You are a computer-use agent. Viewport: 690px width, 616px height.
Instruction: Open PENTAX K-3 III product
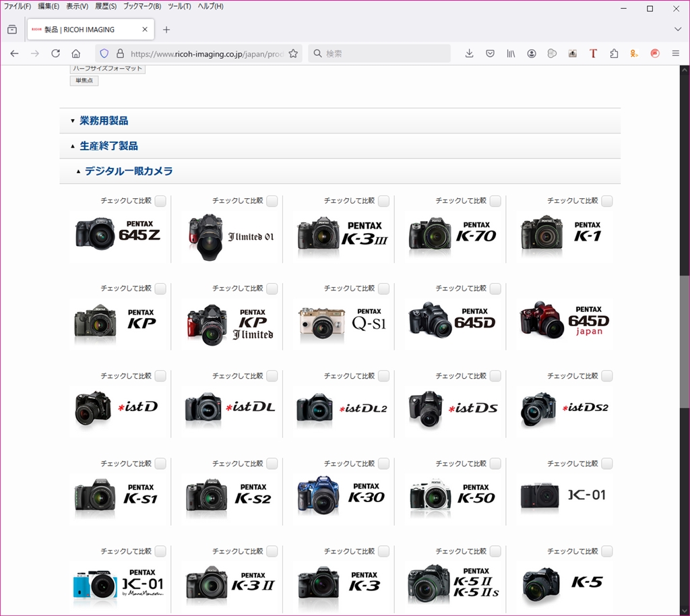pos(342,235)
